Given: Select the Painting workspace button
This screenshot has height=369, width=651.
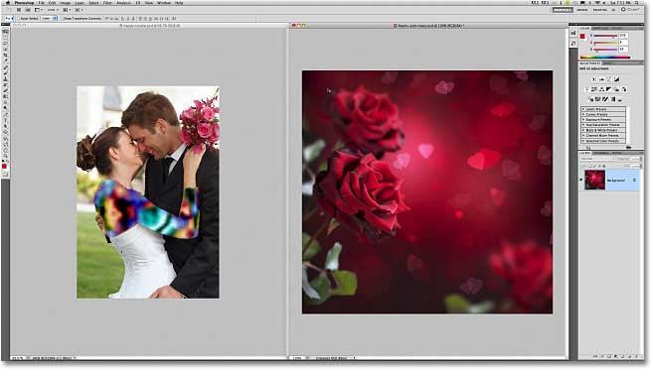Looking at the screenshot, I should (x=600, y=10).
